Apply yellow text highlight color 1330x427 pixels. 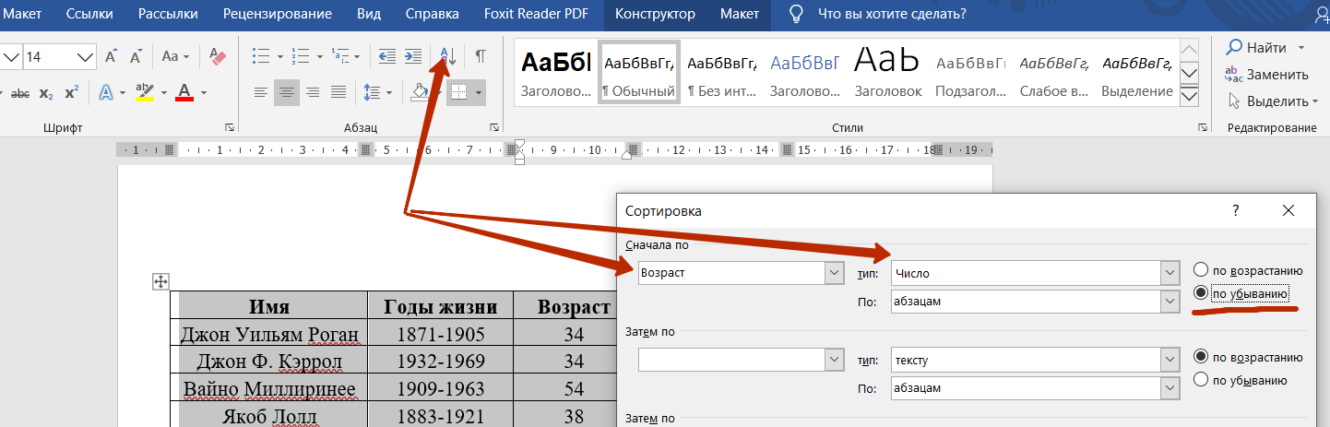coord(145,92)
